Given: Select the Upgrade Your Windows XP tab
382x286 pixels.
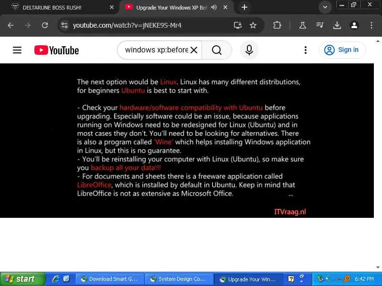Looking at the screenshot, I should 170,8.
